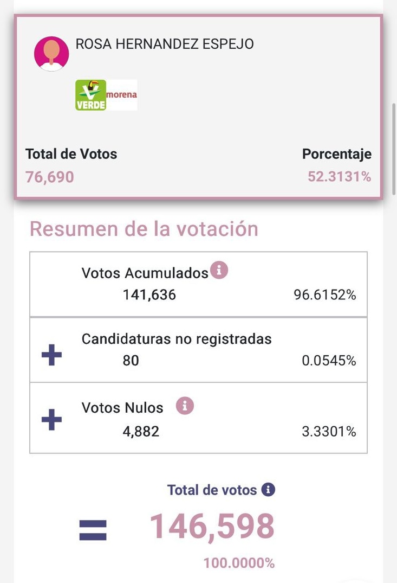The height and width of the screenshot is (583, 397).
Task: Click Rosa Hernandez Espejo's avatar icon
Action: tap(51, 54)
